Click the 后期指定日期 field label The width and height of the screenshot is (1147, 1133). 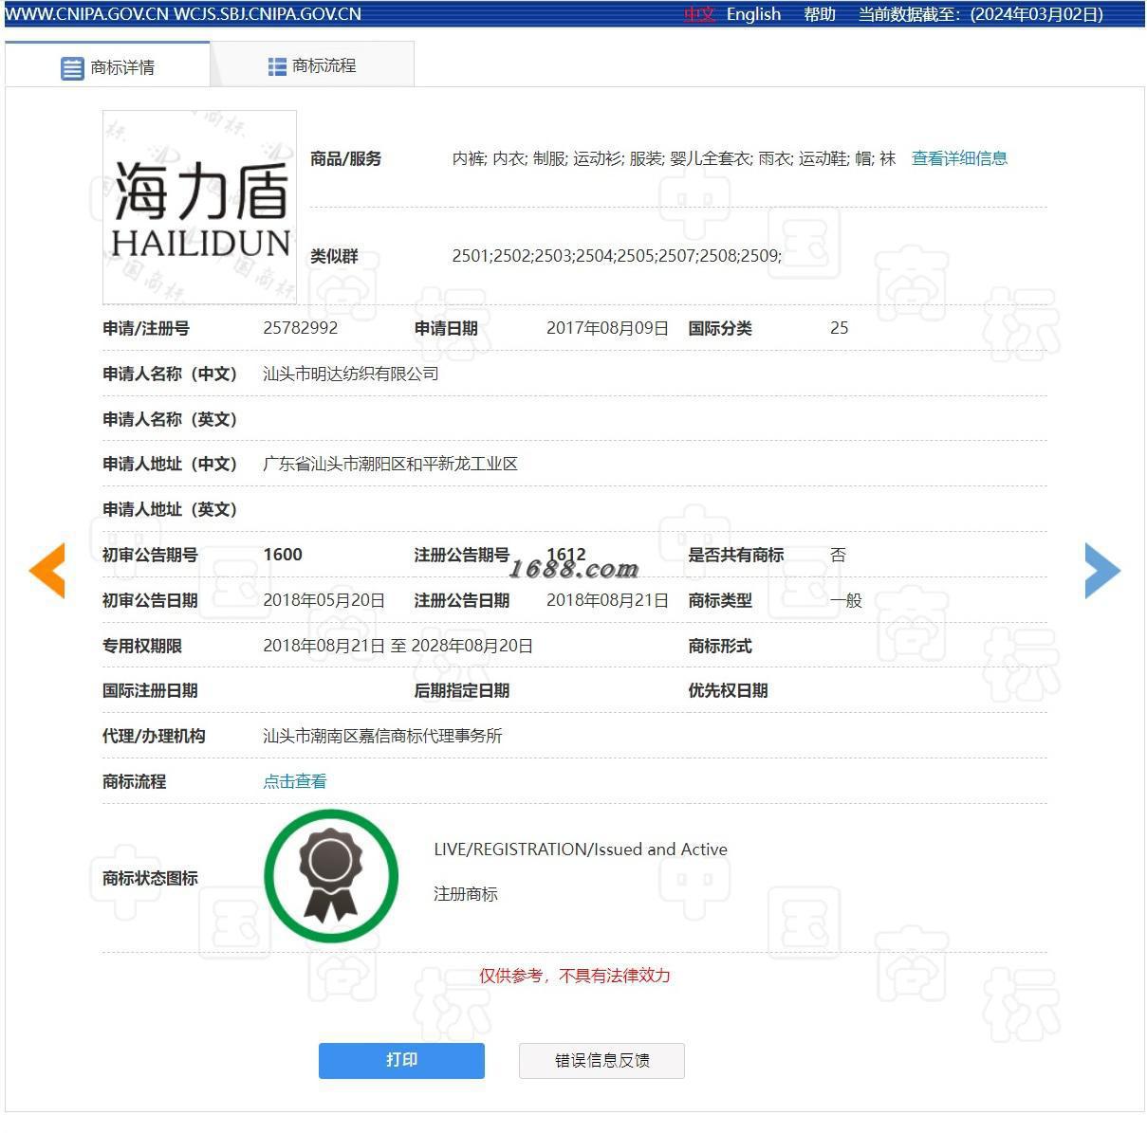pyautogui.click(x=462, y=690)
